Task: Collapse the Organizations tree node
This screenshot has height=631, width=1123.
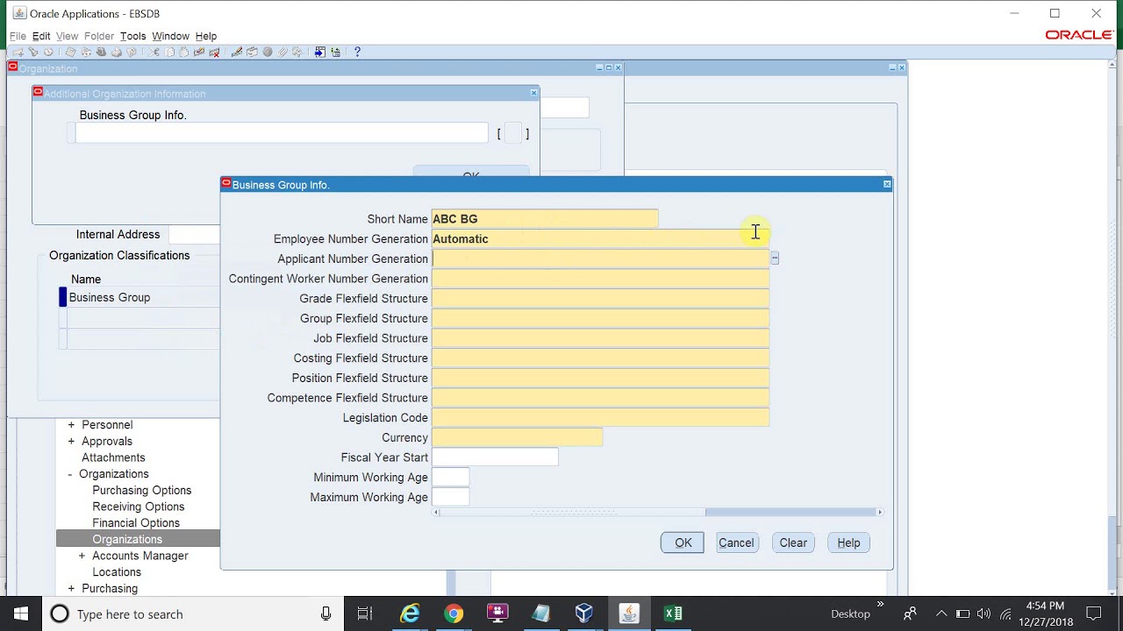Action: (x=71, y=474)
